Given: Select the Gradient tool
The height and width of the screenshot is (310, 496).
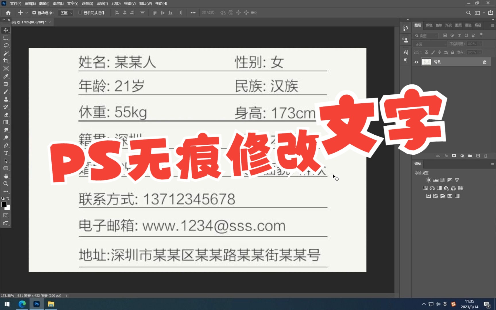Looking at the screenshot, I should click(x=6, y=122).
